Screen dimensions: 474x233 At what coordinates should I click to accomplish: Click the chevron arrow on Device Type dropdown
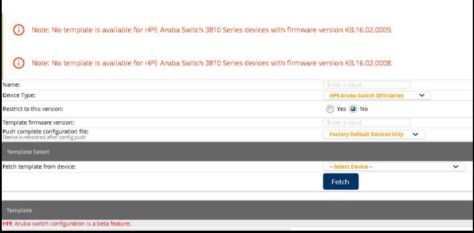coord(422,95)
